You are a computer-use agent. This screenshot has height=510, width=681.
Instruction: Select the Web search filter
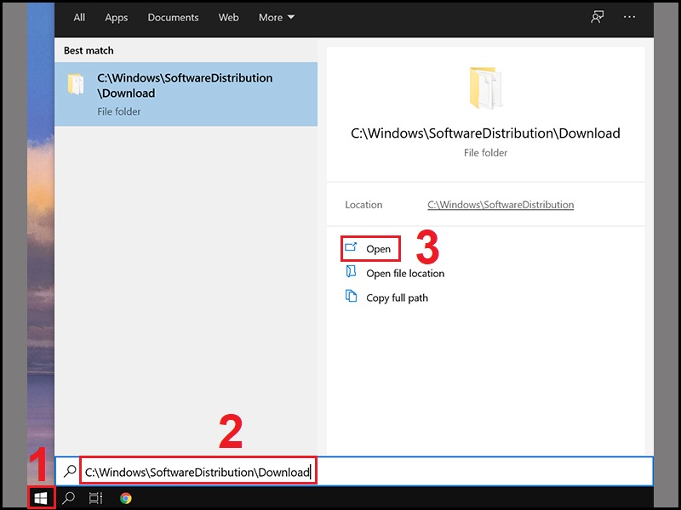click(x=228, y=17)
